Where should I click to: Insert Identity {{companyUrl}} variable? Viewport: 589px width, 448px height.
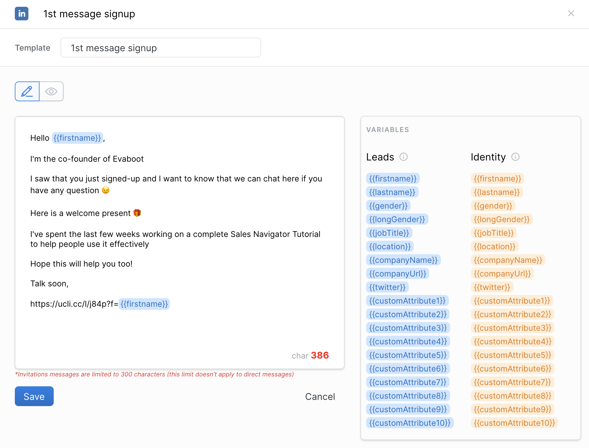point(502,274)
